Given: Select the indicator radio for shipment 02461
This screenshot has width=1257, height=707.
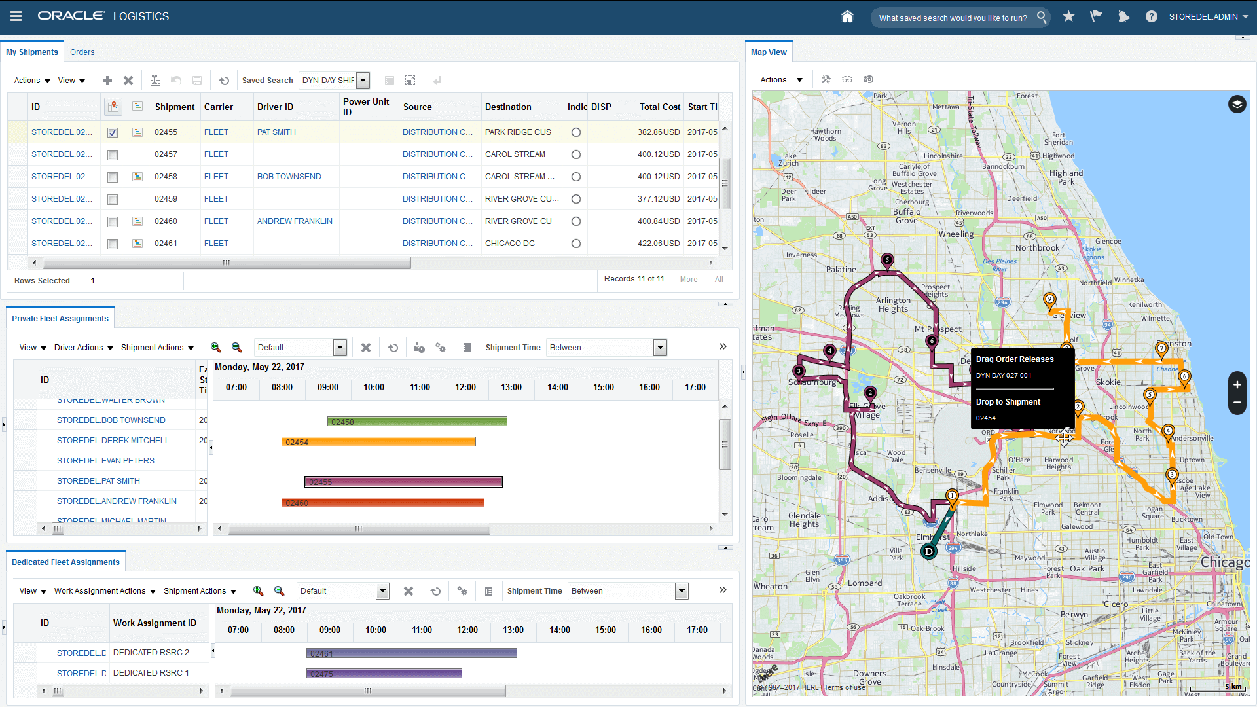Looking at the screenshot, I should (x=576, y=244).
